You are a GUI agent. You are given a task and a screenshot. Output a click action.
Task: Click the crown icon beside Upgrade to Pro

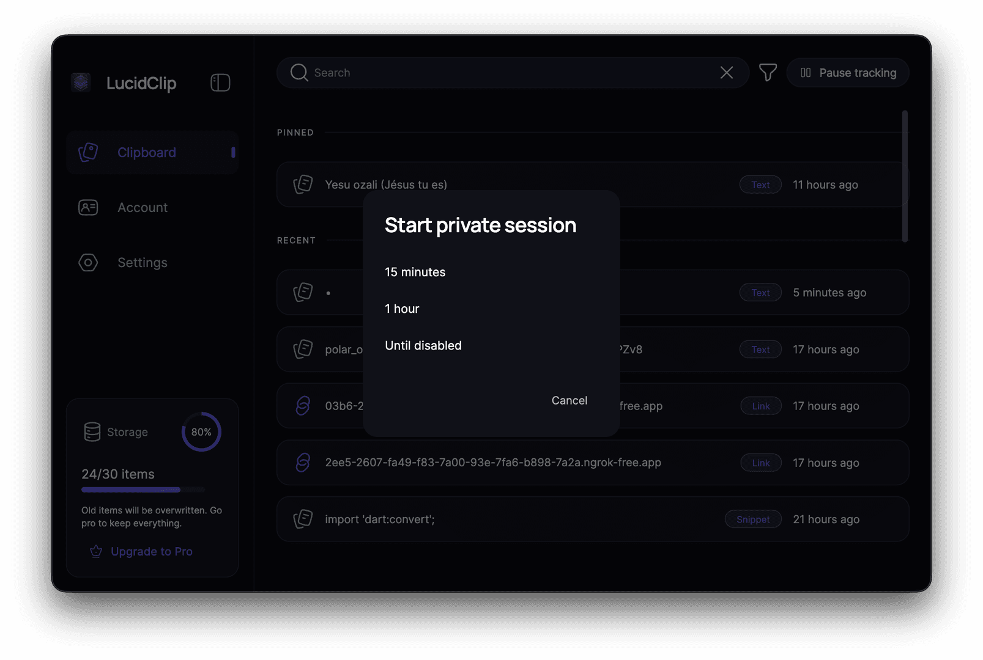tap(95, 551)
